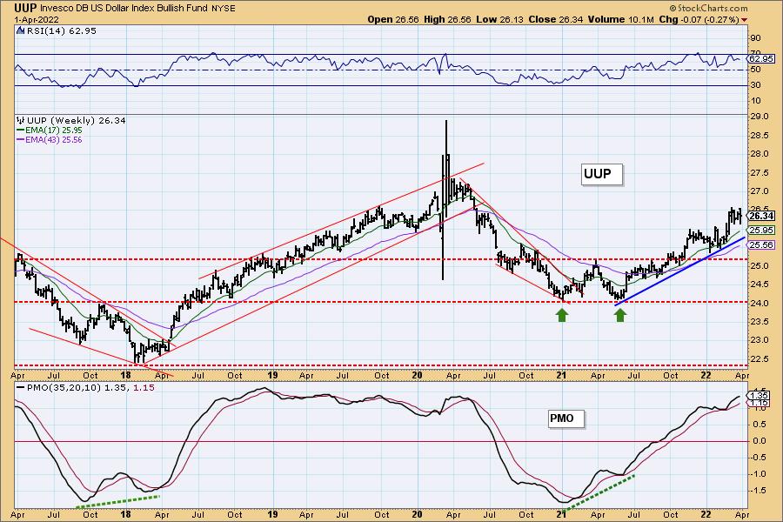783x522 pixels.
Task: Click the 26.34 price tag on the right axis
Action: click(x=761, y=216)
